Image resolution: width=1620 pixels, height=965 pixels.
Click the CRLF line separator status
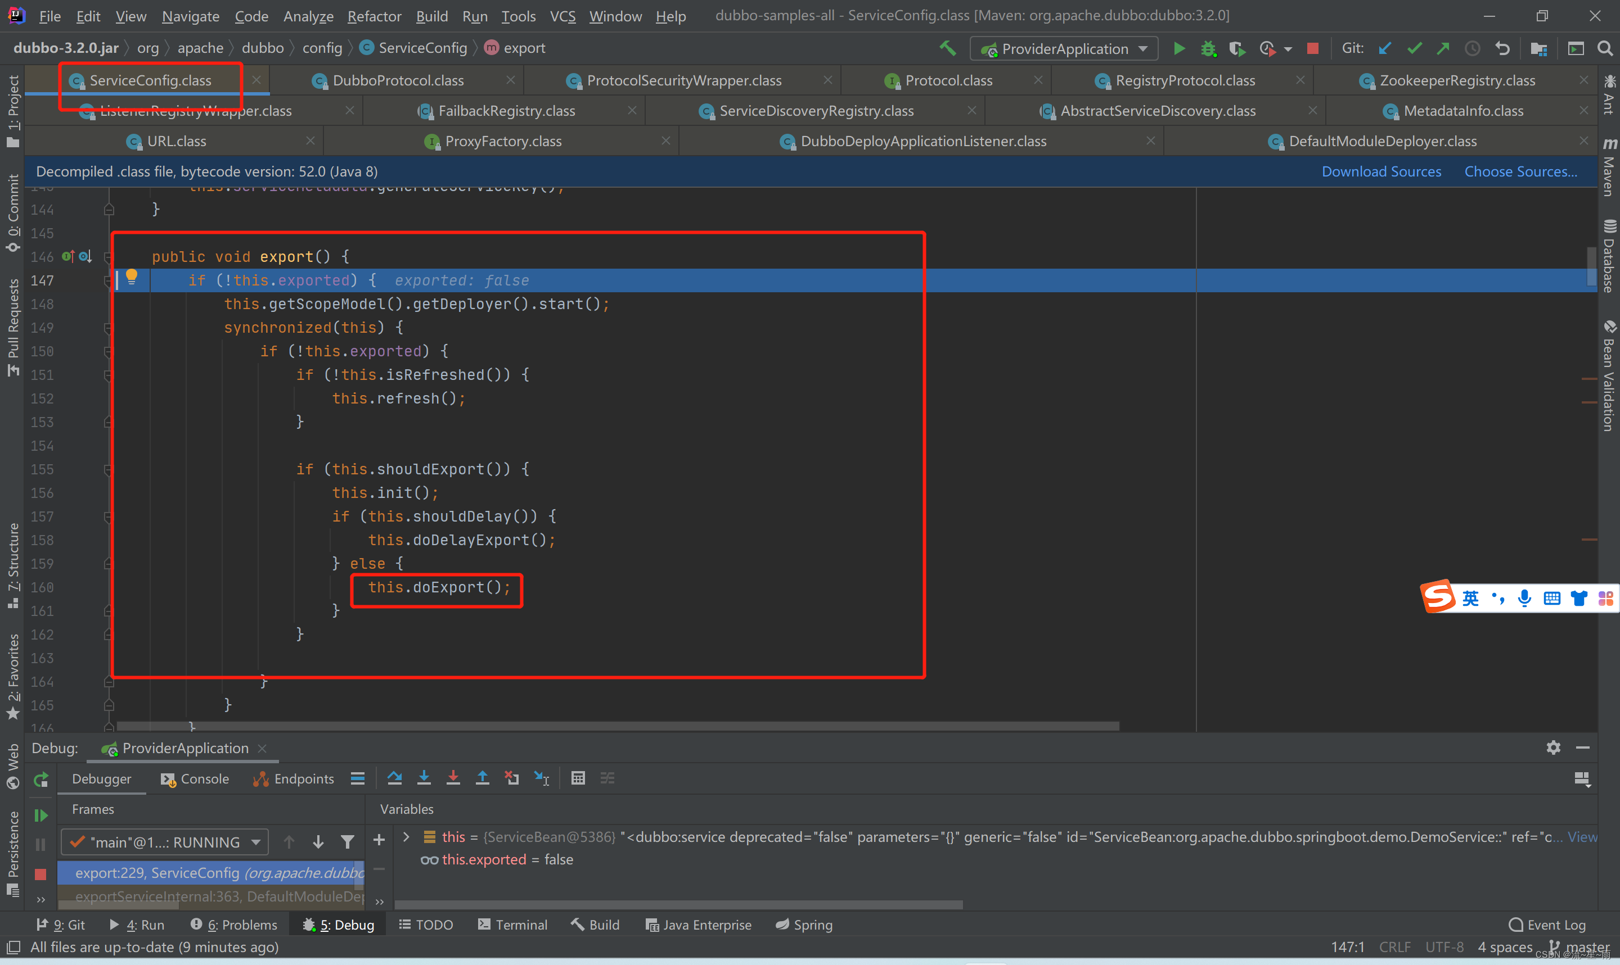[1394, 947]
